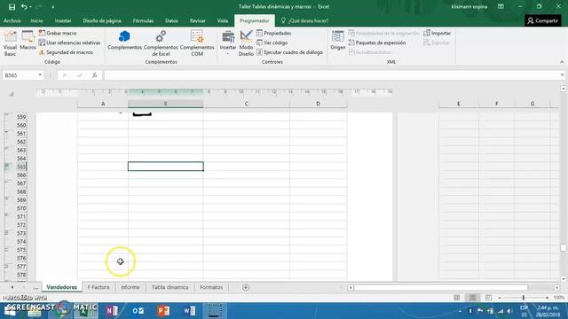Open the XML Origen pane

point(337,41)
